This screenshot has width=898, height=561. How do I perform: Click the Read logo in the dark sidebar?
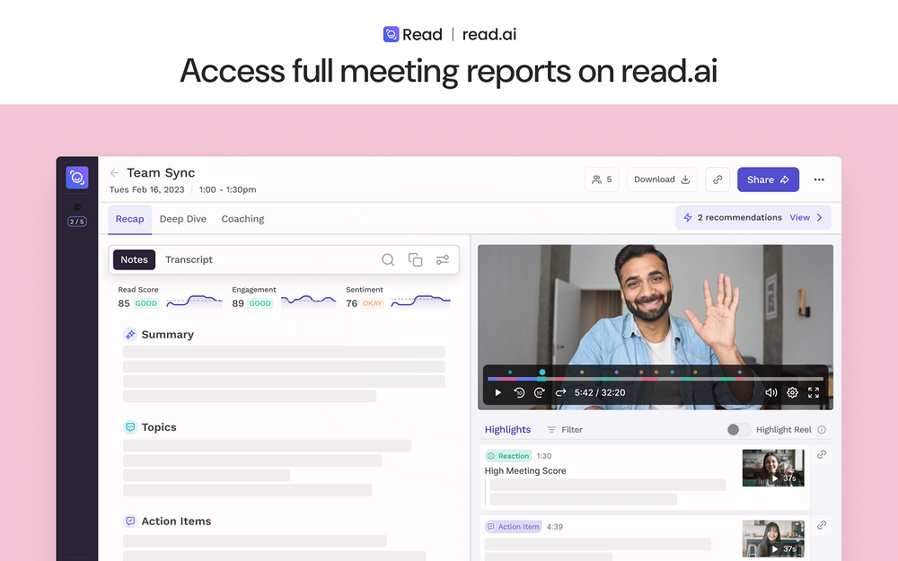coord(76,178)
